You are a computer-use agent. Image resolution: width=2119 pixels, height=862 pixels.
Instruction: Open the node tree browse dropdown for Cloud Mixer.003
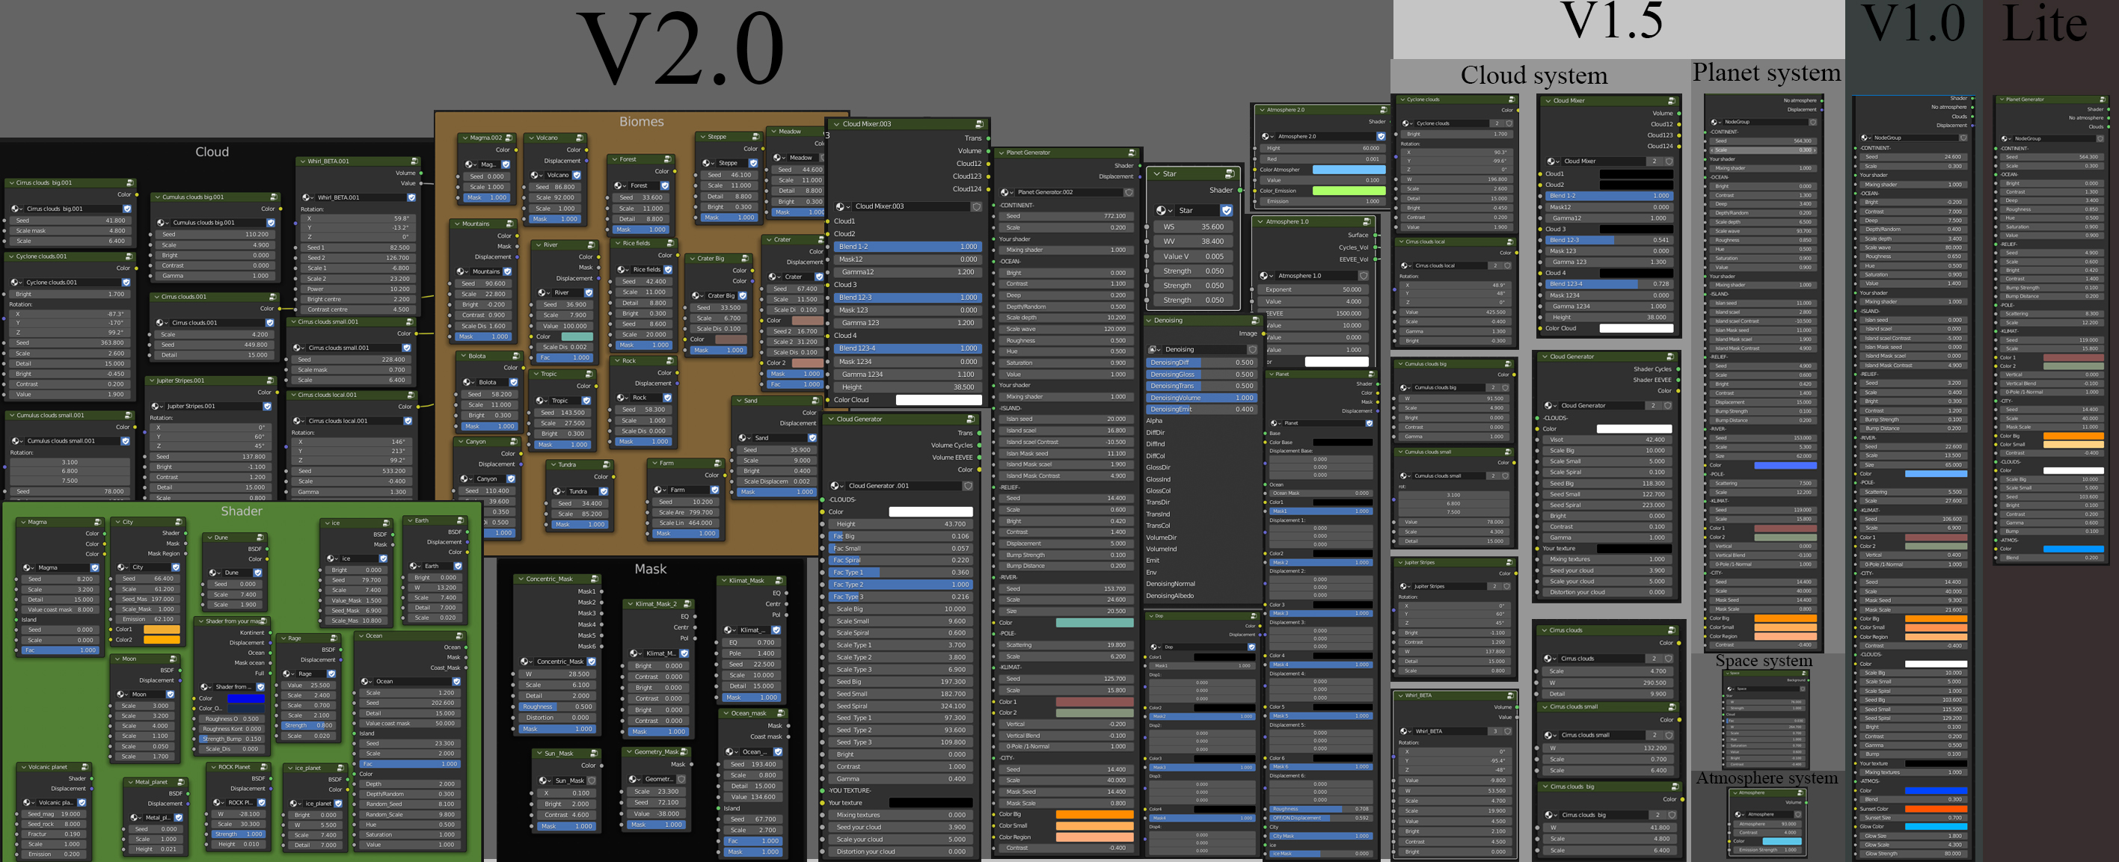tap(842, 206)
